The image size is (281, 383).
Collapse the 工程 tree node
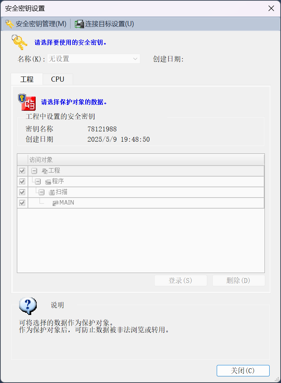(34, 171)
